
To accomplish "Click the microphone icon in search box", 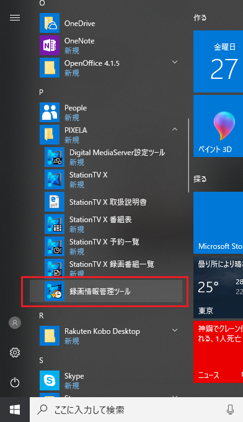I will tap(230, 410).
